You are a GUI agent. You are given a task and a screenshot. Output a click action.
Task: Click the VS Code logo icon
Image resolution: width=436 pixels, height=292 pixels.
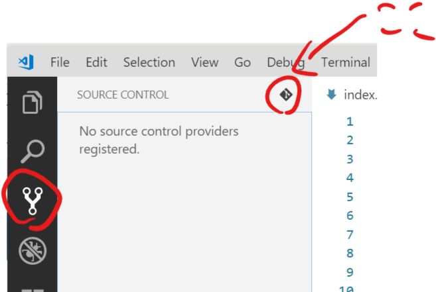pos(27,62)
